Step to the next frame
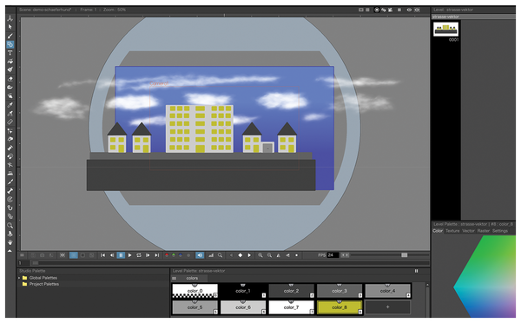Viewport: 521px width, 323px height. coord(148,255)
